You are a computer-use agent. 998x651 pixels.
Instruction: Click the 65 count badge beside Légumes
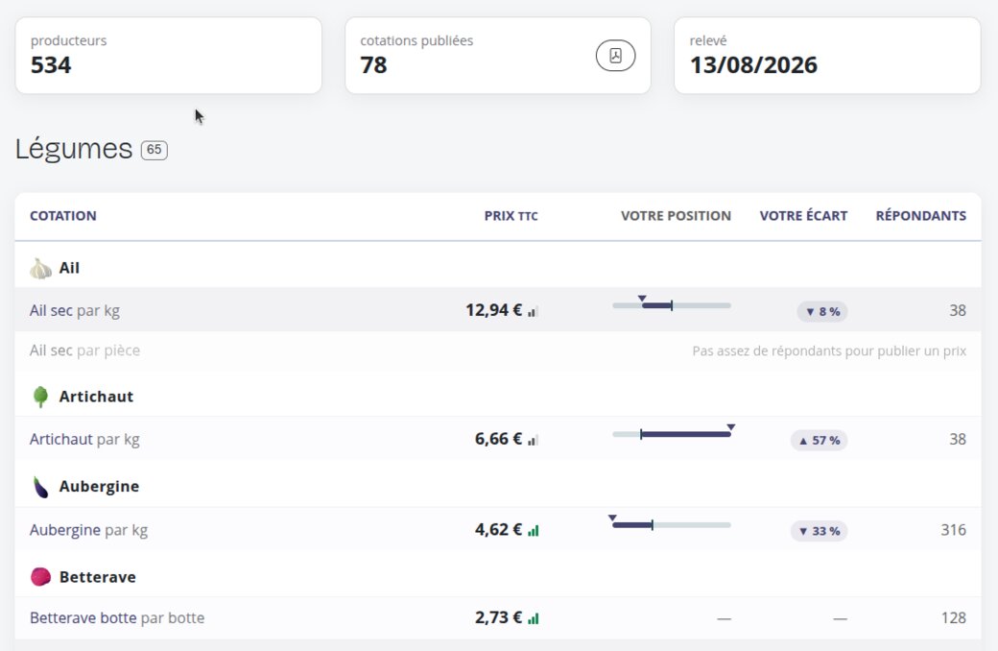pos(154,150)
